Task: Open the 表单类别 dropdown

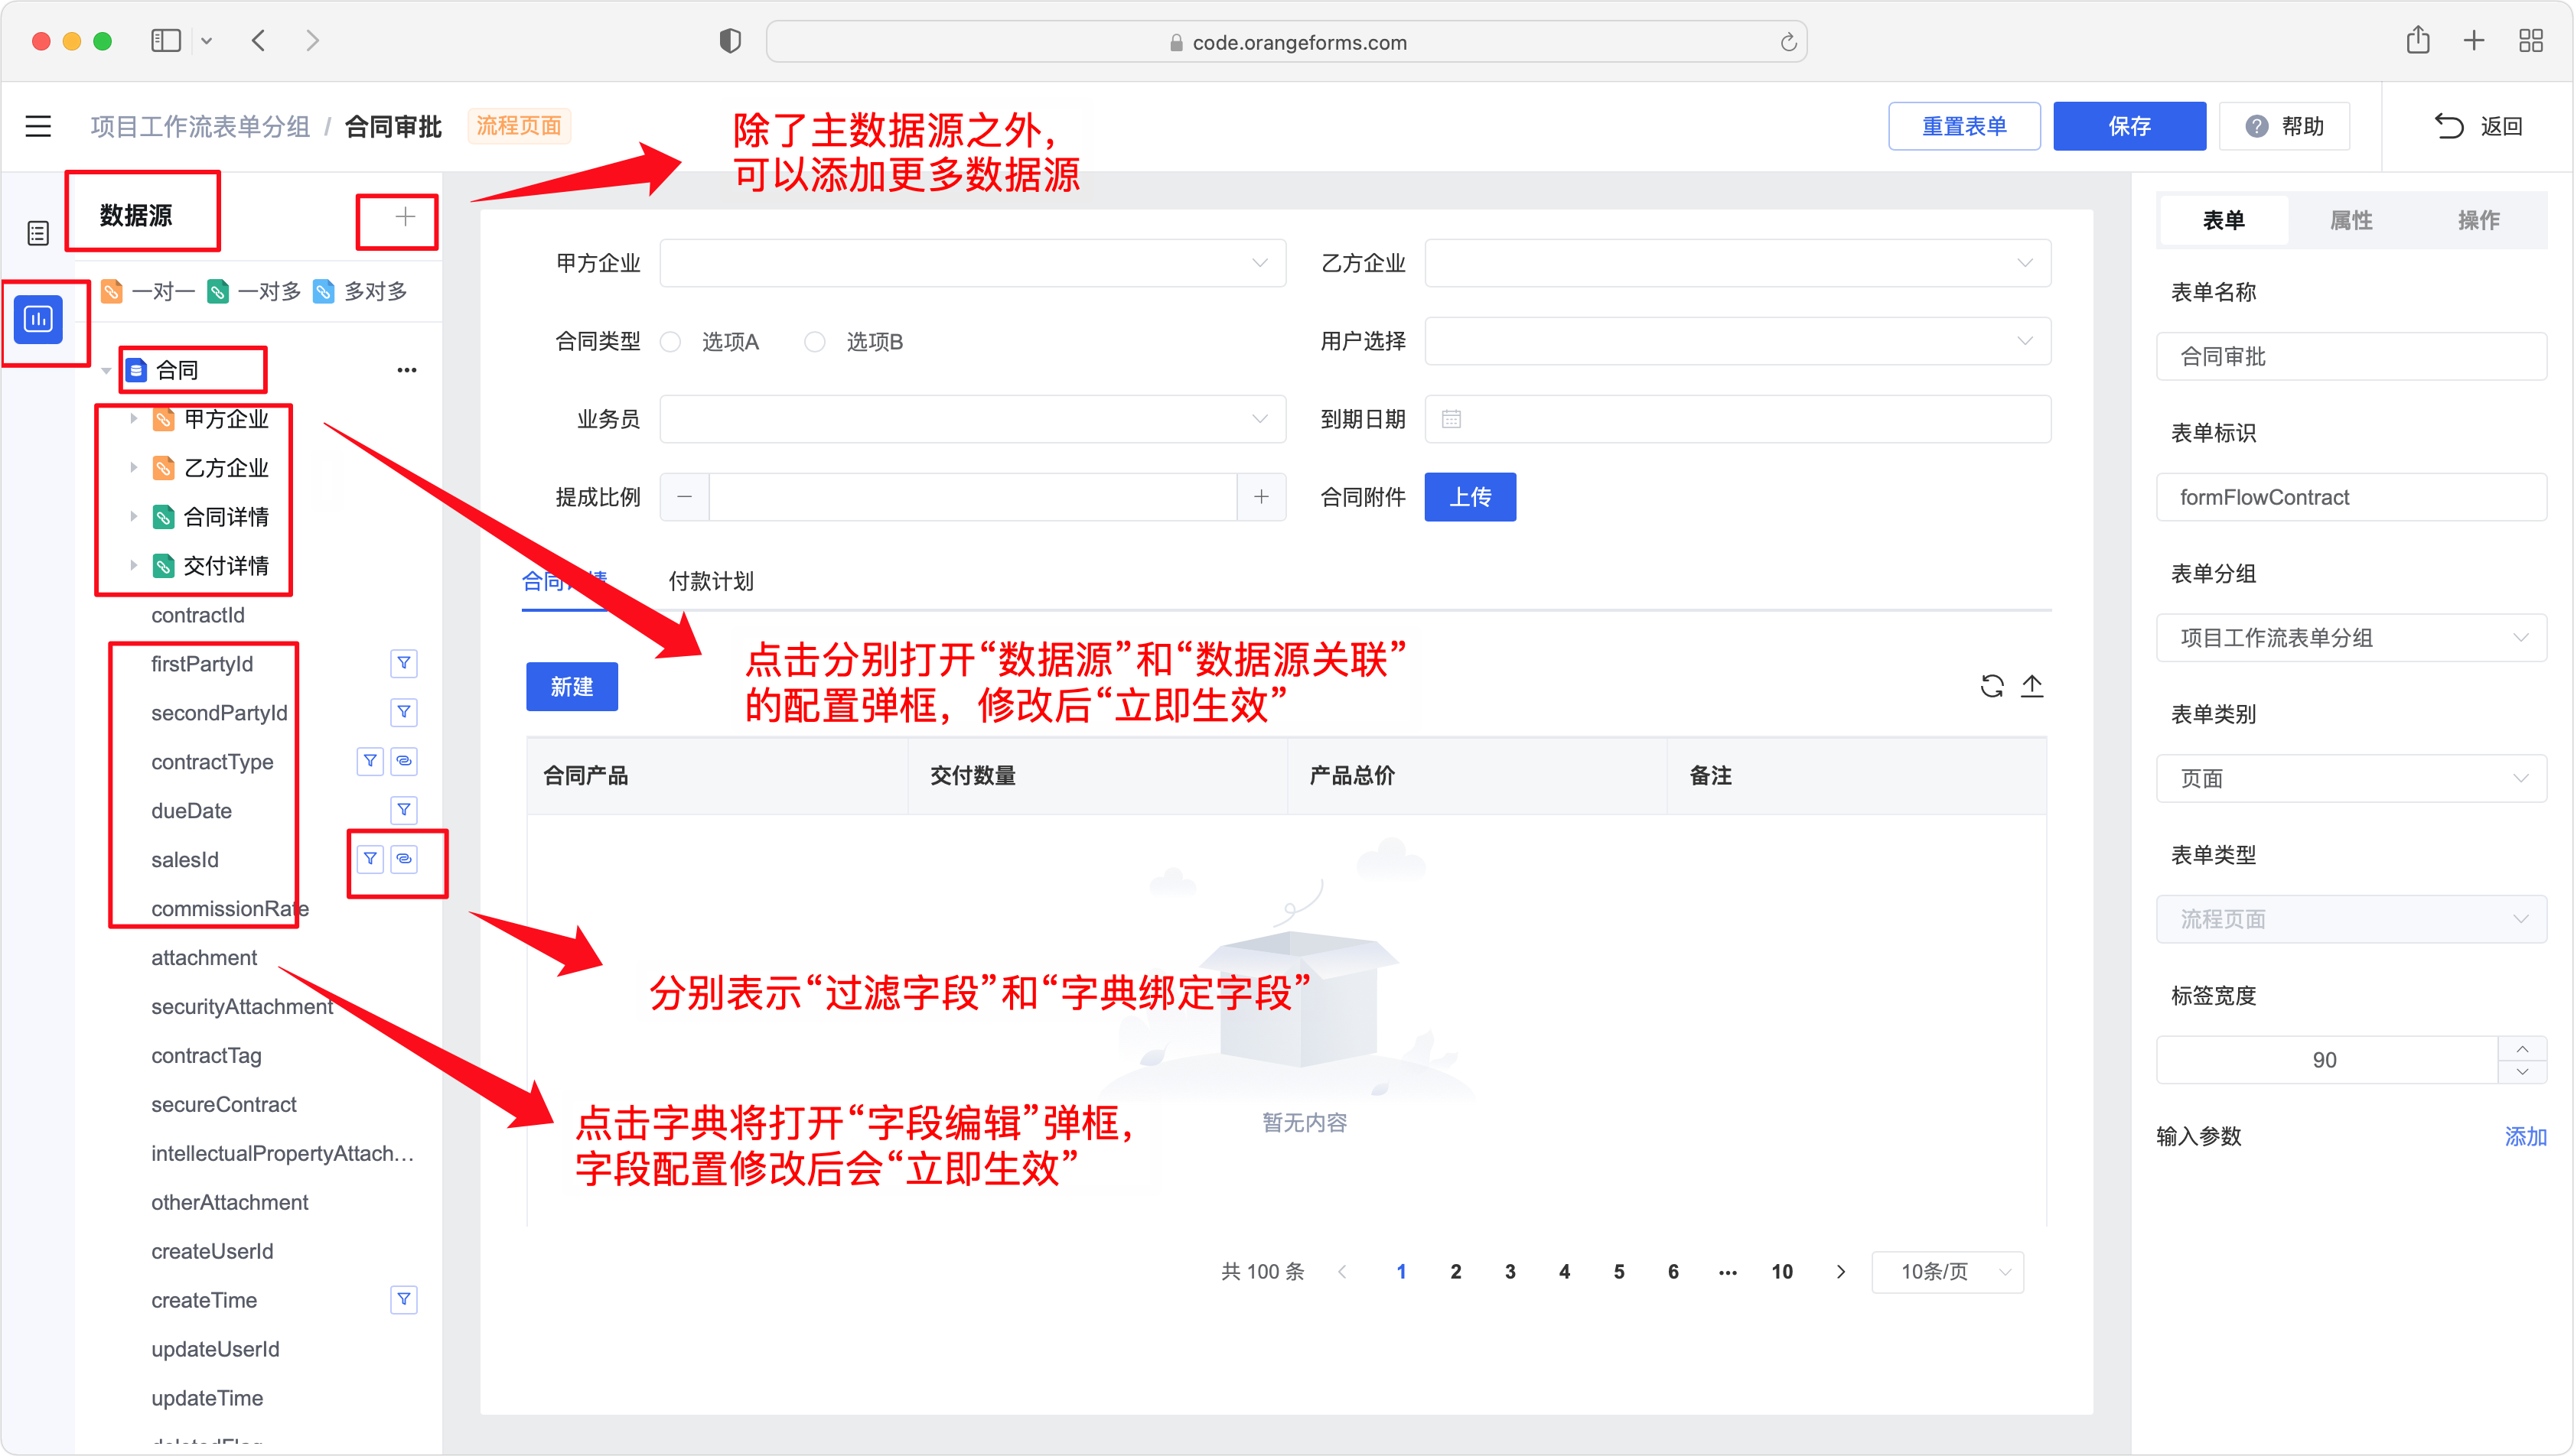Action: pyautogui.click(x=2351, y=778)
